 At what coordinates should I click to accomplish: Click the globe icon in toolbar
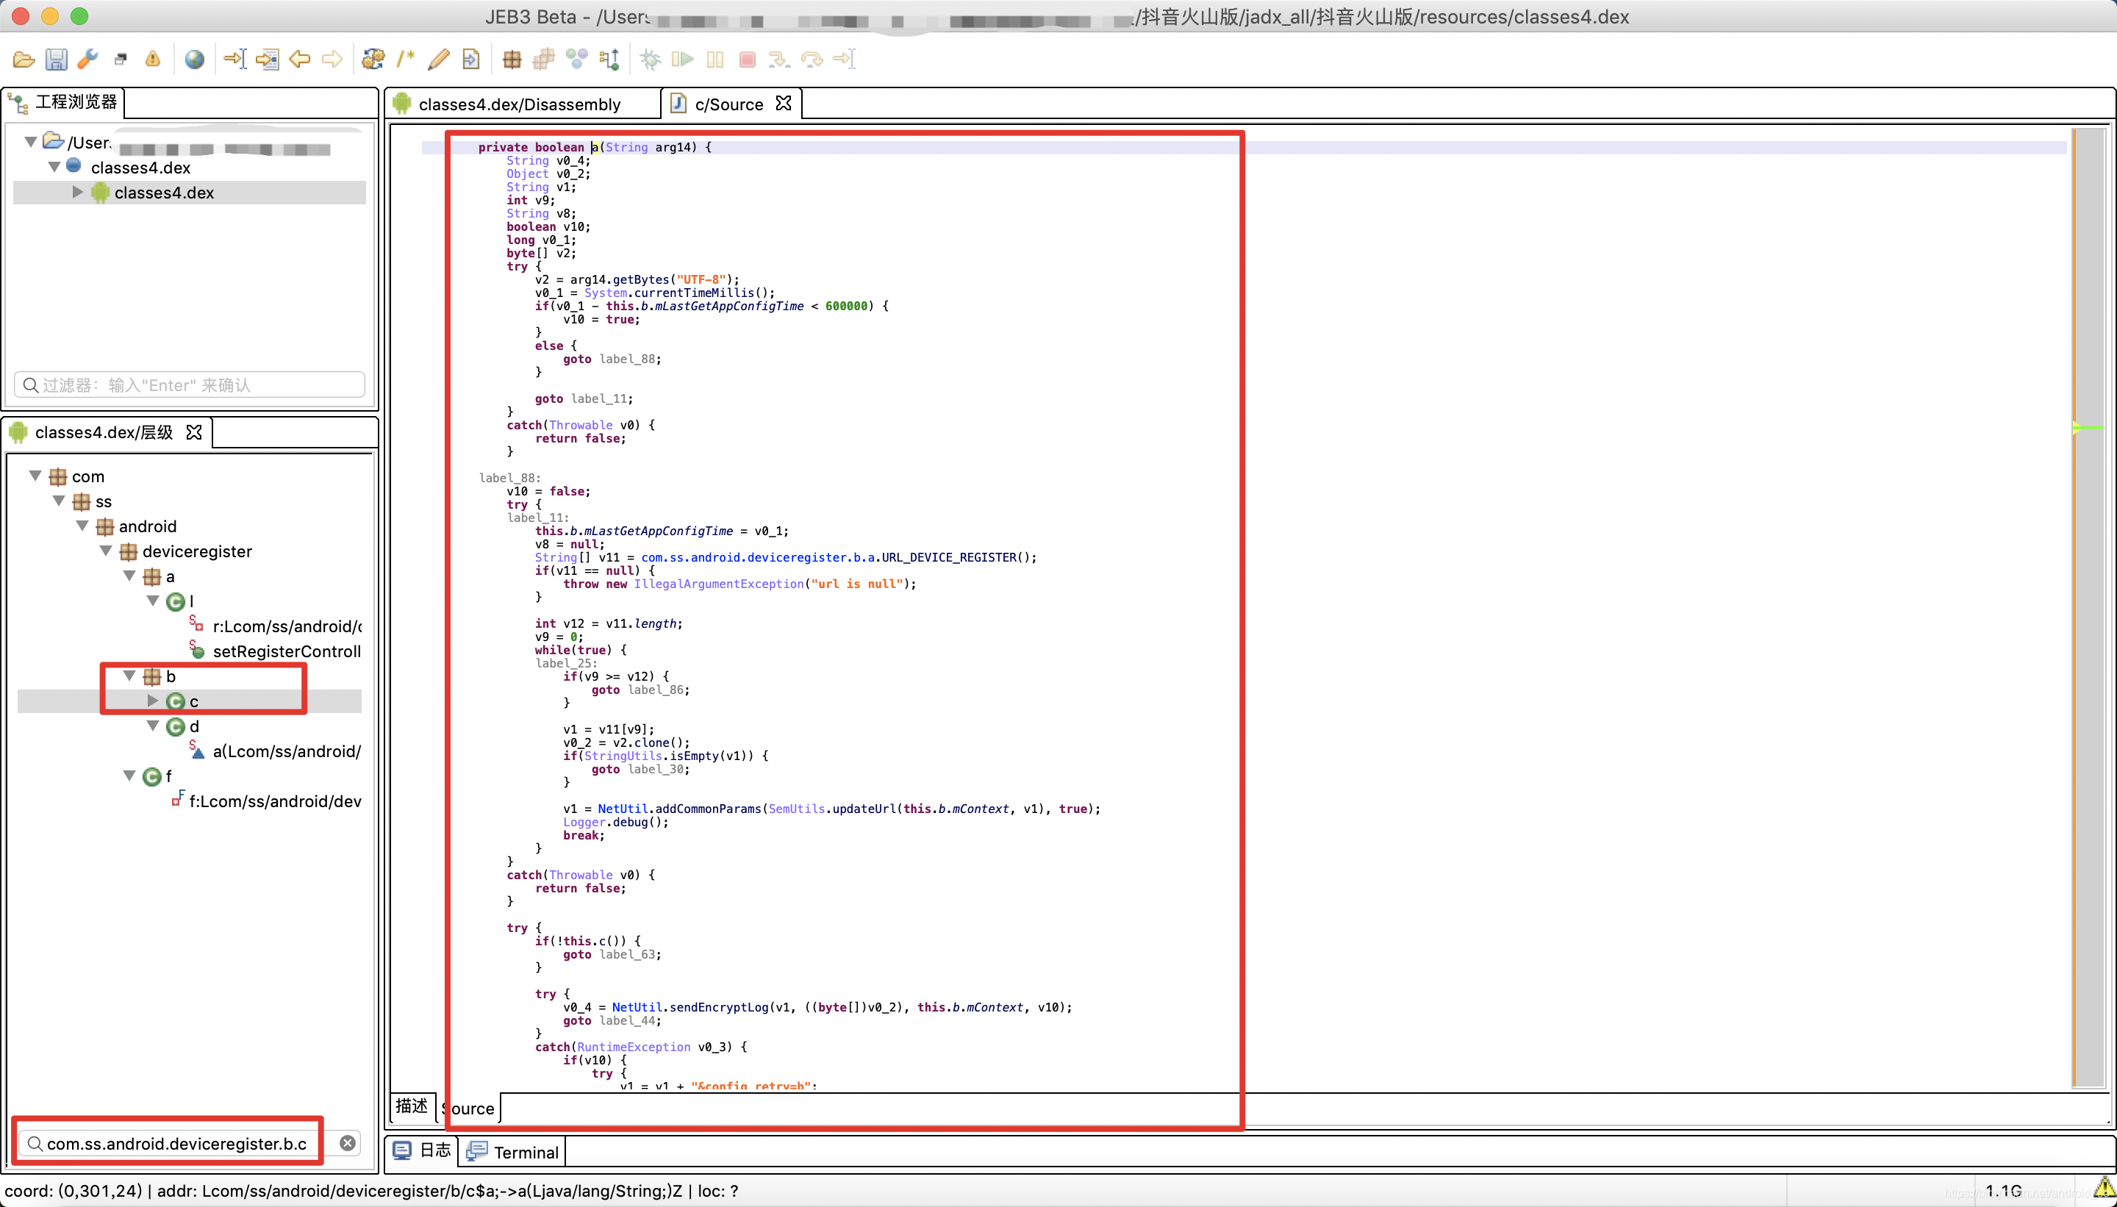pyautogui.click(x=194, y=60)
